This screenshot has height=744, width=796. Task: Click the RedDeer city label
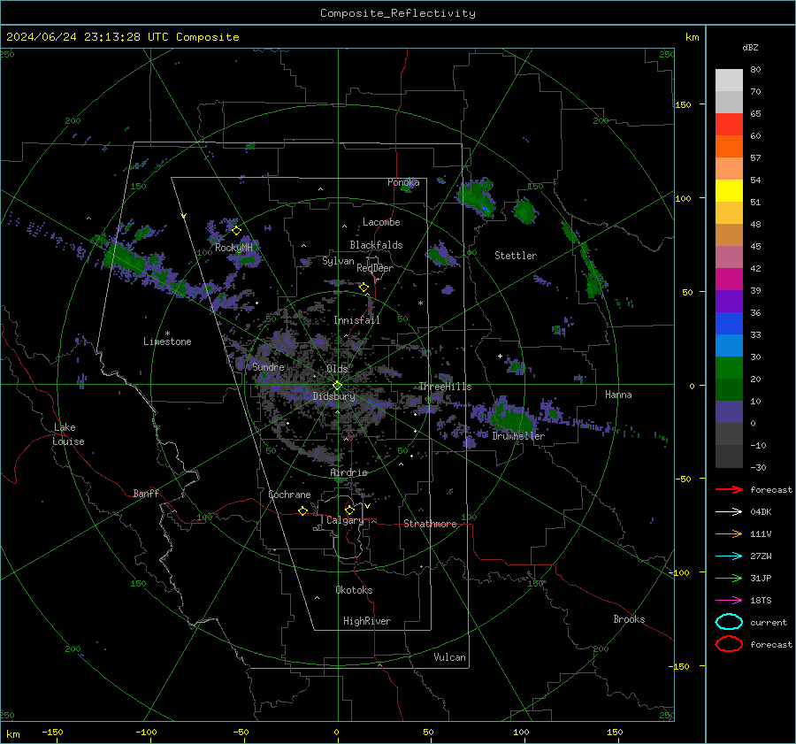[375, 268]
